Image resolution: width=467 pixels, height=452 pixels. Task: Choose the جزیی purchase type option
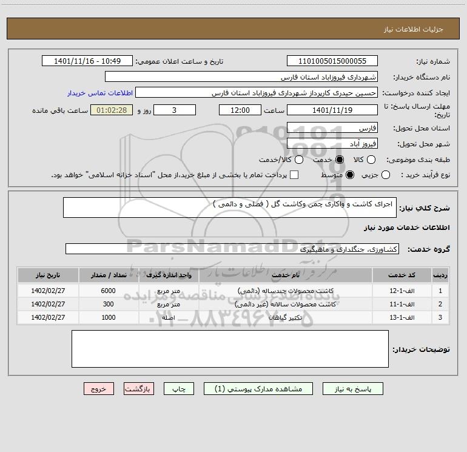pyautogui.click(x=385, y=175)
